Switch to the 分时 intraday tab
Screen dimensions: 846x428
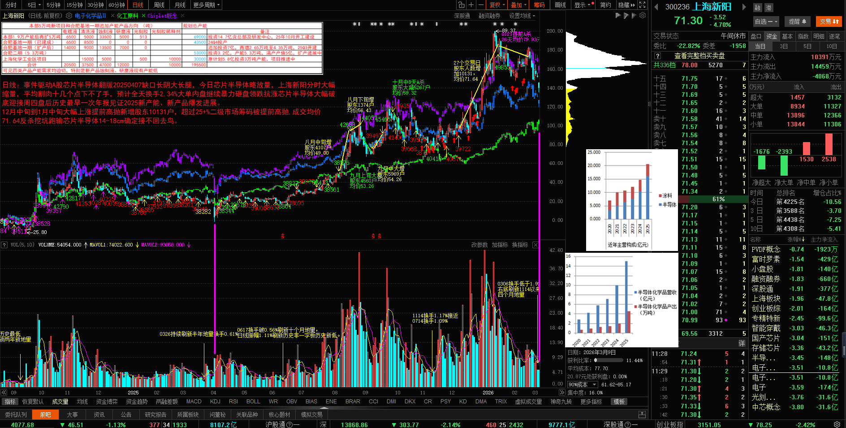11,5
